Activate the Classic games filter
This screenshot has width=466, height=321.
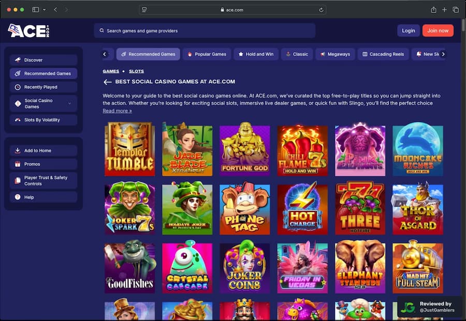297,54
